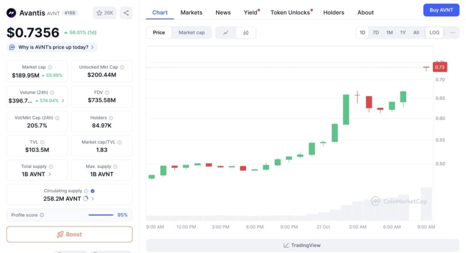
Task: Expand Circulating supply details chevron
Action: click(x=93, y=198)
